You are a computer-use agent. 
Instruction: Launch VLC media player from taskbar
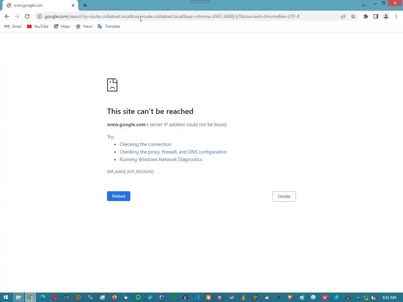243,297
